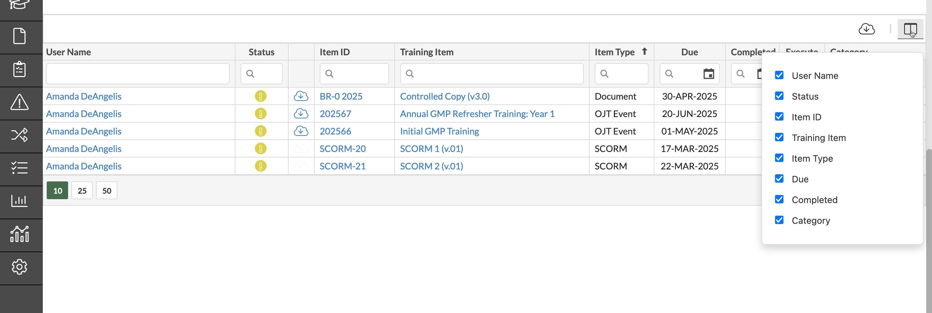Download the BR-0 2025 row cloud icon
Image resolution: width=932 pixels, height=313 pixels.
301,96
